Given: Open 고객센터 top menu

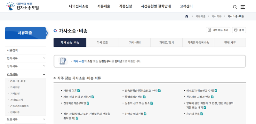Looking at the screenshot, I should click(x=186, y=6).
